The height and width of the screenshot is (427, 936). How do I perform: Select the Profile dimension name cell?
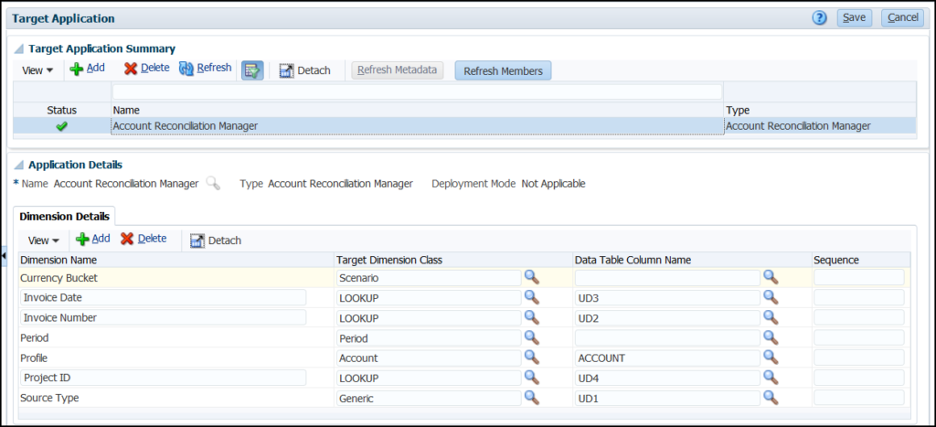coord(176,358)
